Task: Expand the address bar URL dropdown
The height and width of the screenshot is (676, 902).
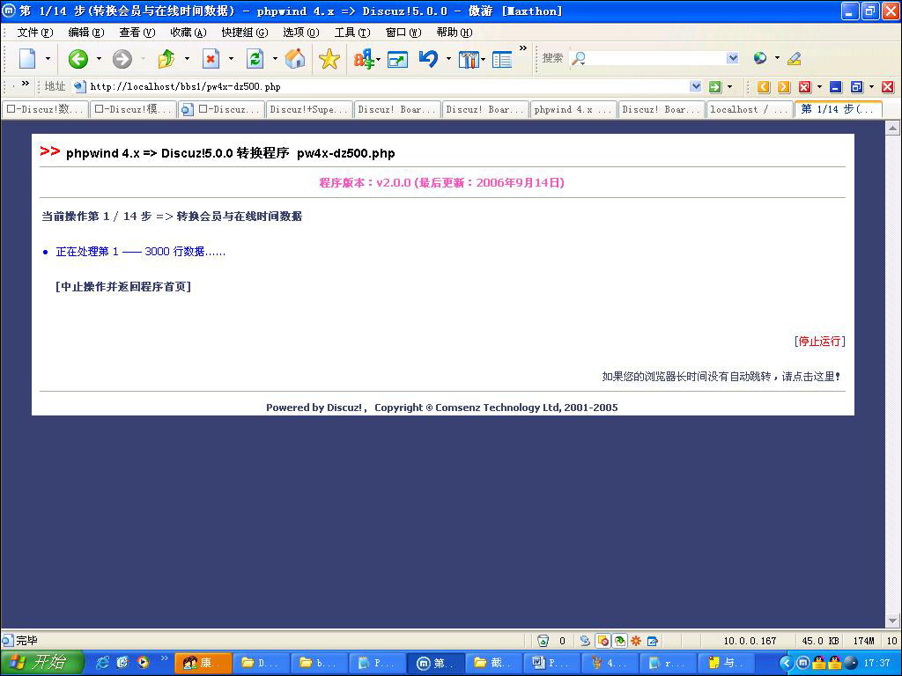Action: pyautogui.click(x=696, y=87)
